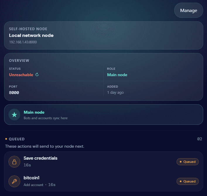Click the lock icon for Save credentials
Image resolution: width=207 pixels, height=196 pixels.
coord(14,162)
